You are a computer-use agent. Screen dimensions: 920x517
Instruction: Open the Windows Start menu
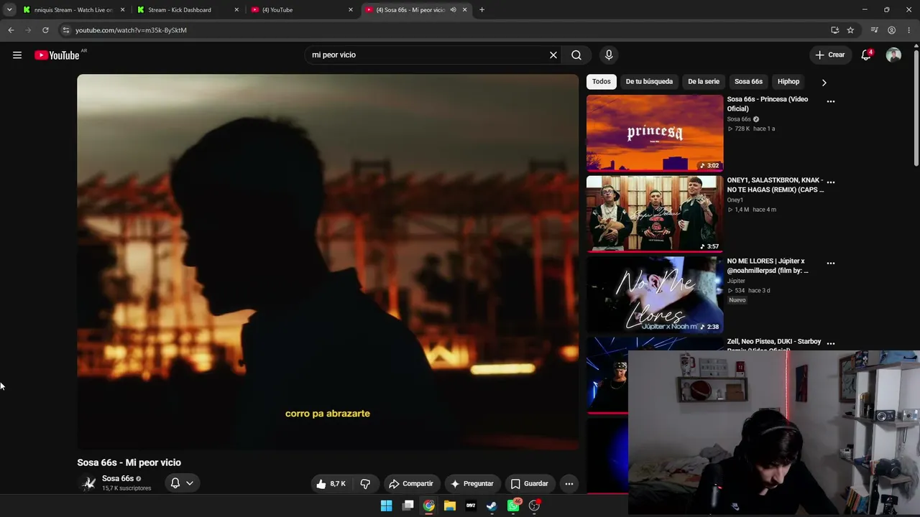pos(387,506)
